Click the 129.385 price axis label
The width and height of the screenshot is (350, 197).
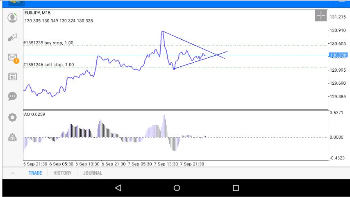pyautogui.click(x=338, y=97)
